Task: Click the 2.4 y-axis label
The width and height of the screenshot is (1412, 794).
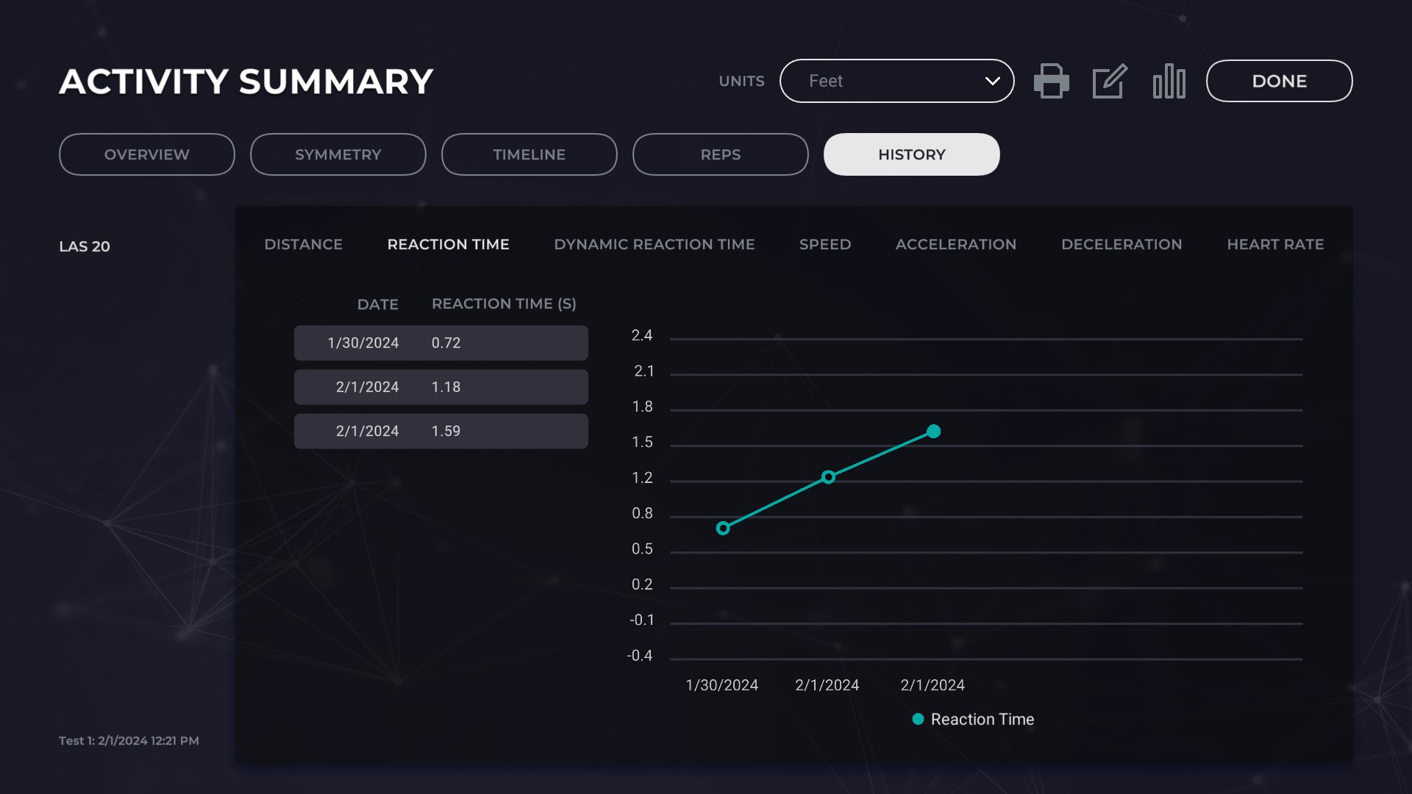Action: (642, 335)
